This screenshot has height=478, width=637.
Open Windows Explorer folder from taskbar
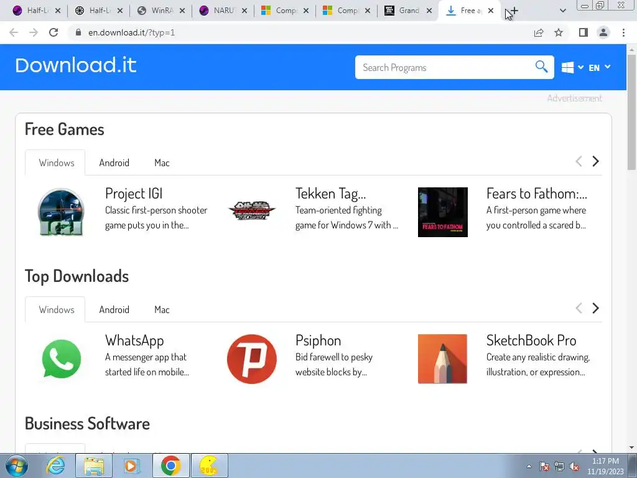click(94, 466)
